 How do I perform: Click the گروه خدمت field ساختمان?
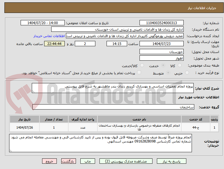tap(113, 107)
